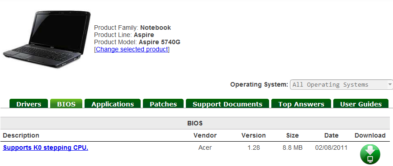Screen dimensions: 393x166
Task: Open the Support Documents tab
Action: click(x=227, y=104)
